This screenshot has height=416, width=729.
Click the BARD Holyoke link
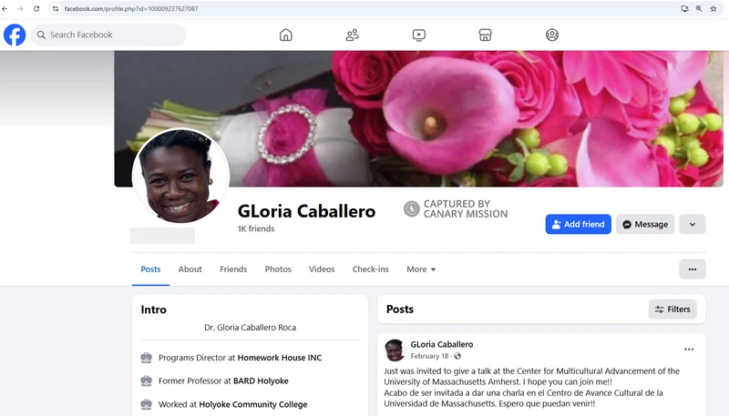[261, 381]
